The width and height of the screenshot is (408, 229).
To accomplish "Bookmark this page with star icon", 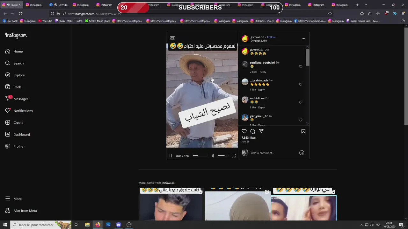I will click(330, 14).
